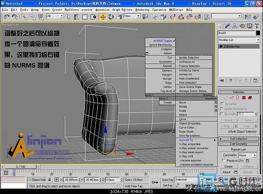The image size is (263, 194).
Task: Toggle Angle Snap icon
Action: 181,17
